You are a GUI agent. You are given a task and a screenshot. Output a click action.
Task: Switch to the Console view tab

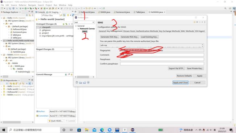click(x=40, y=12)
